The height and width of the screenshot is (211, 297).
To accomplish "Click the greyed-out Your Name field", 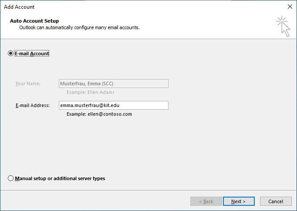I will [x=113, y=84].
